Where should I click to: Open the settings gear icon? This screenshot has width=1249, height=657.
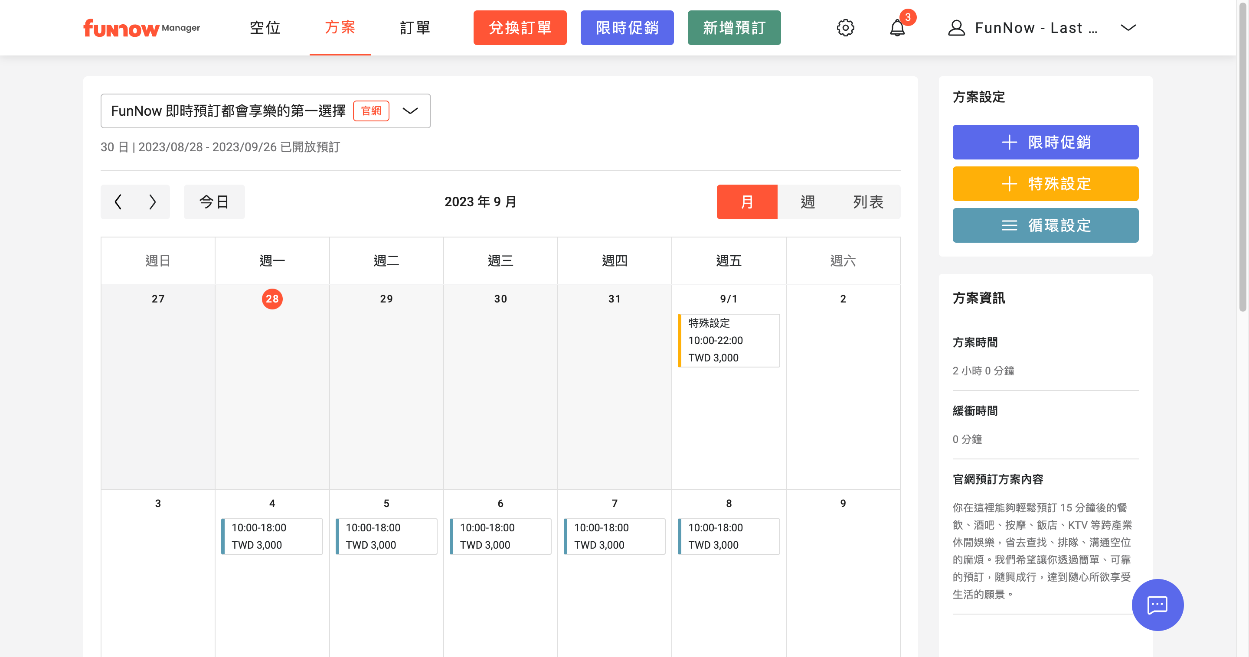tap(845, 28)
